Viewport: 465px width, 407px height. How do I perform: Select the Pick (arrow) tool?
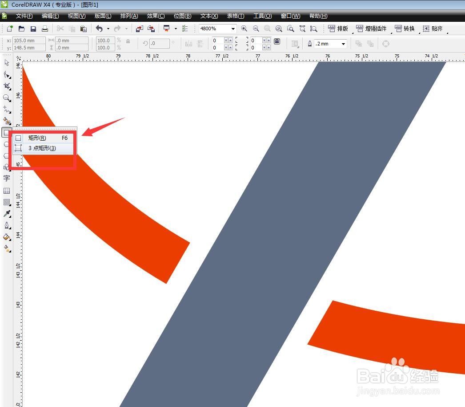pyautogui.click(x=7, y=63)
